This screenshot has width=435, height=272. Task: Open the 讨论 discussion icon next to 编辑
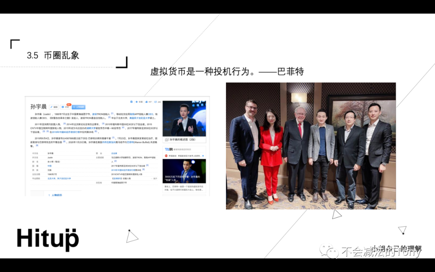point(63,107)
